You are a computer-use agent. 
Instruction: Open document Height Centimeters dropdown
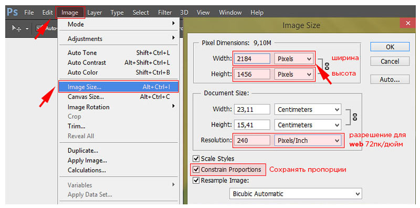pos(308,125)
